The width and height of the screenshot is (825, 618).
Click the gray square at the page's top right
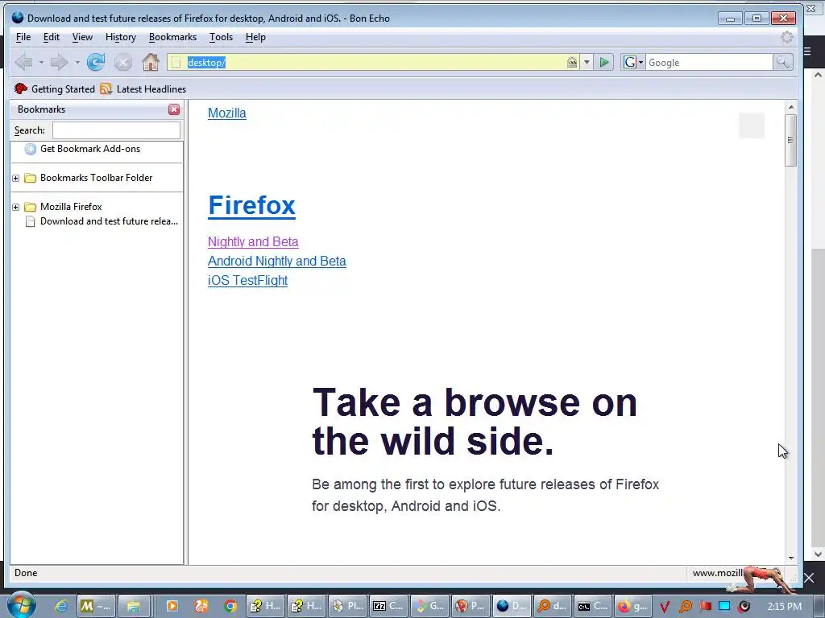pos(752,126)
